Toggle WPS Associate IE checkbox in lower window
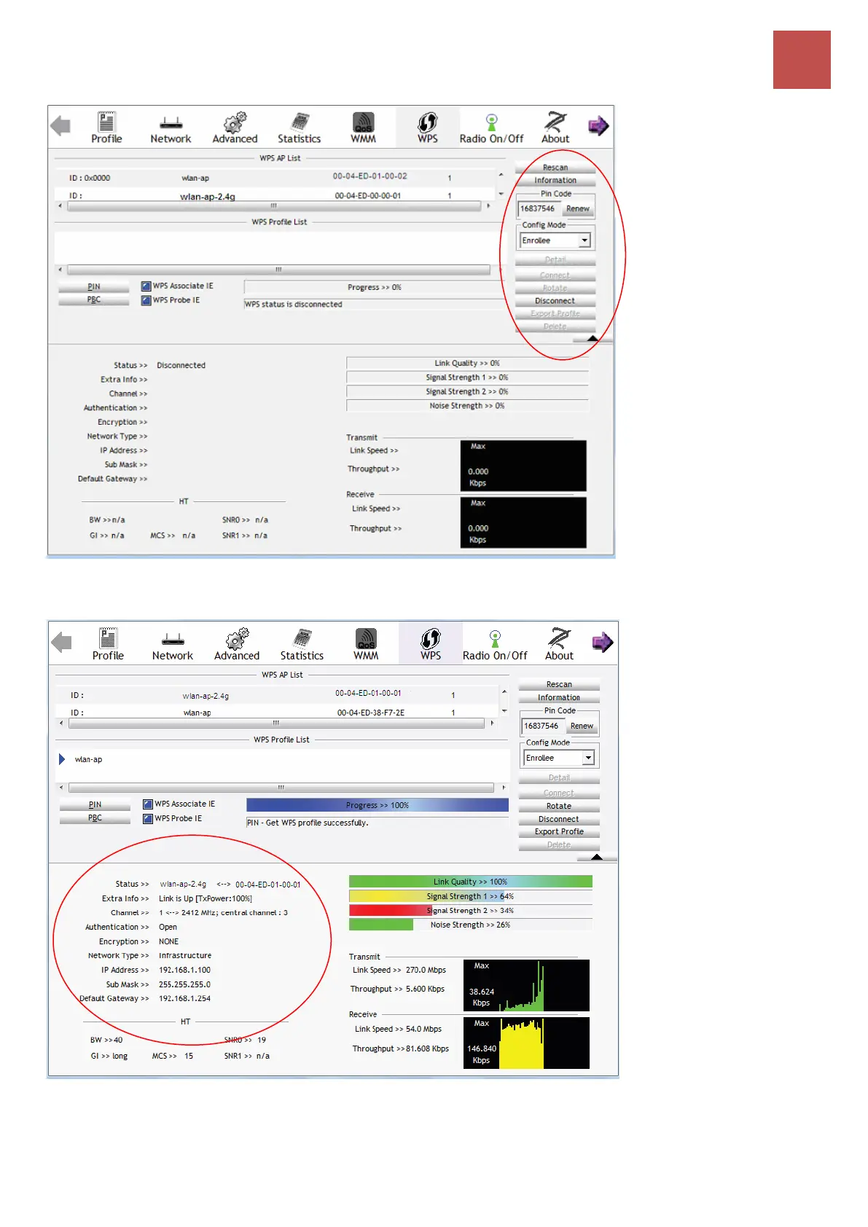This screenshot has width=868, height=1227. [147, 804]
